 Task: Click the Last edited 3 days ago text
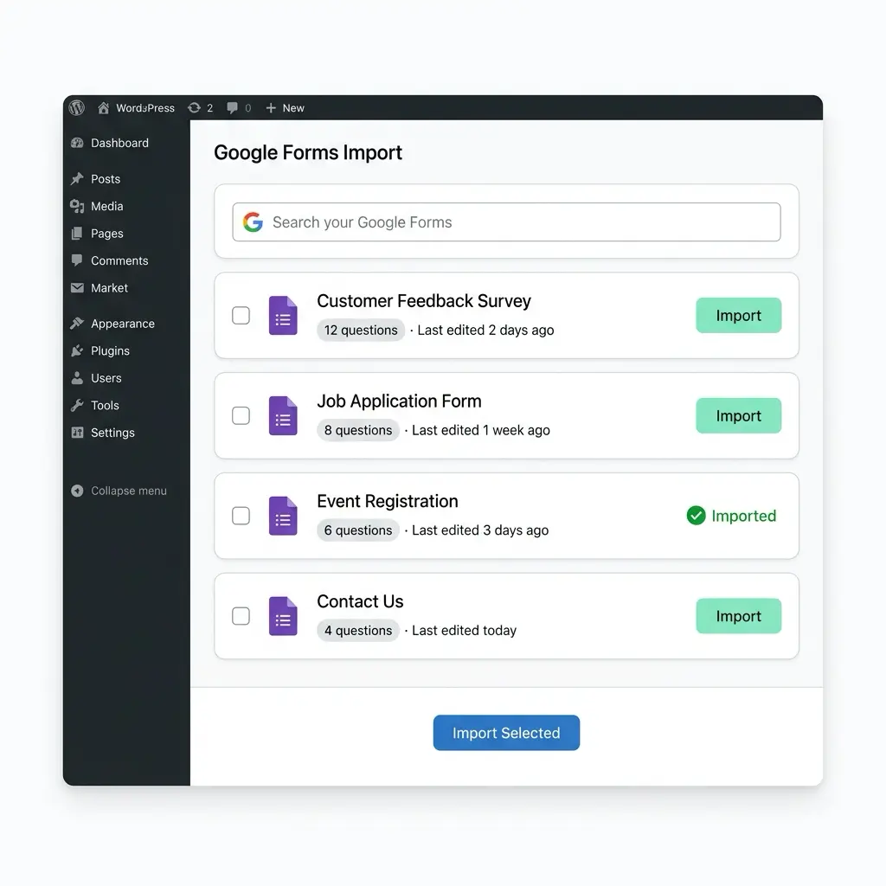[480, 530]
